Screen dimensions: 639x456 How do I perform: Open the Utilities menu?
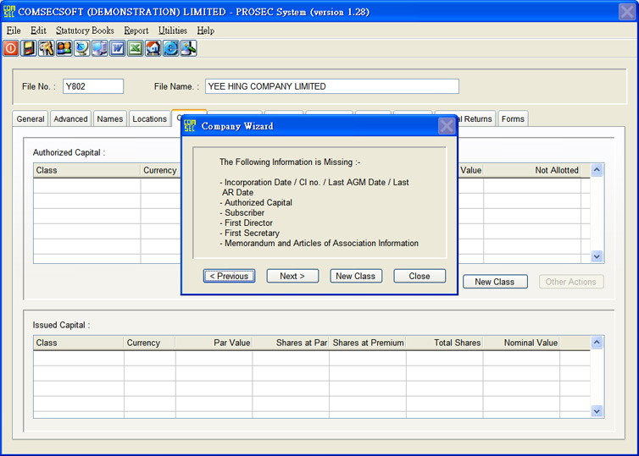click(172, 30)
